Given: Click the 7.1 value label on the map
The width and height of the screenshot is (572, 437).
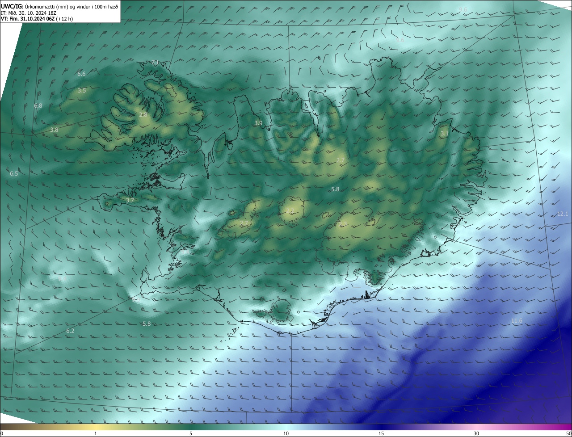Looking at the screenshot, I should point(155,63).
